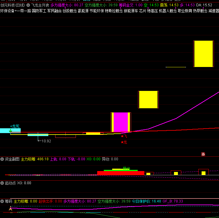Click 多方强度大小: 80.27 in 筹码 panel
The width and height of the screenshot is (219, 218).
point(80,201)
